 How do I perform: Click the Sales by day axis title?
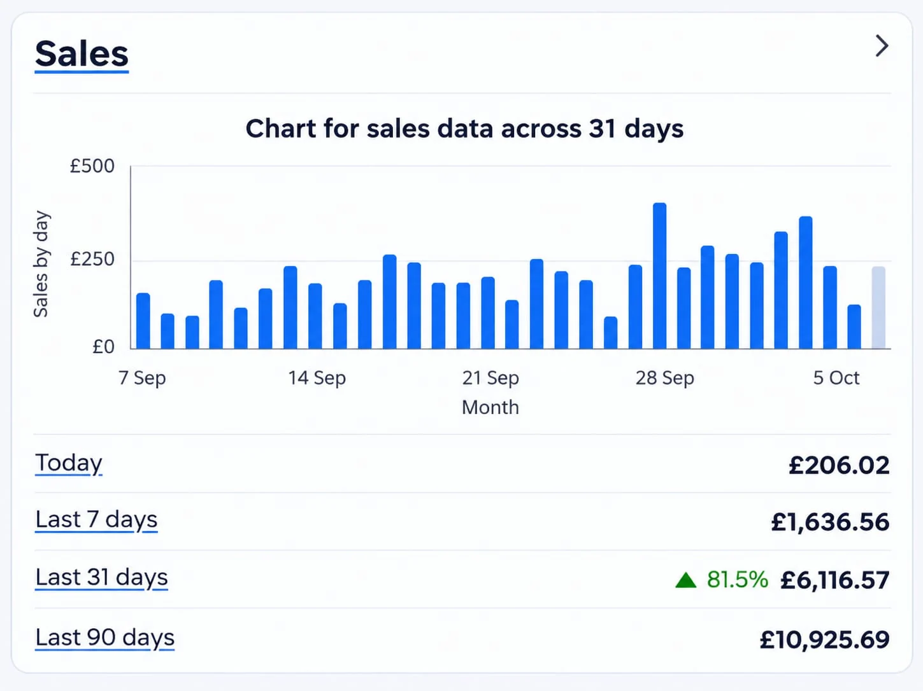point(41,264)
